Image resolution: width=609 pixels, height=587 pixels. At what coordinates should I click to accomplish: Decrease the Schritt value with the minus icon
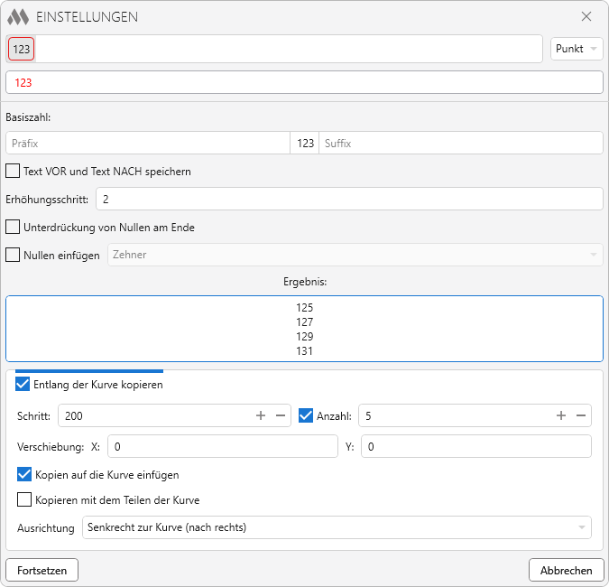(280, 415)
